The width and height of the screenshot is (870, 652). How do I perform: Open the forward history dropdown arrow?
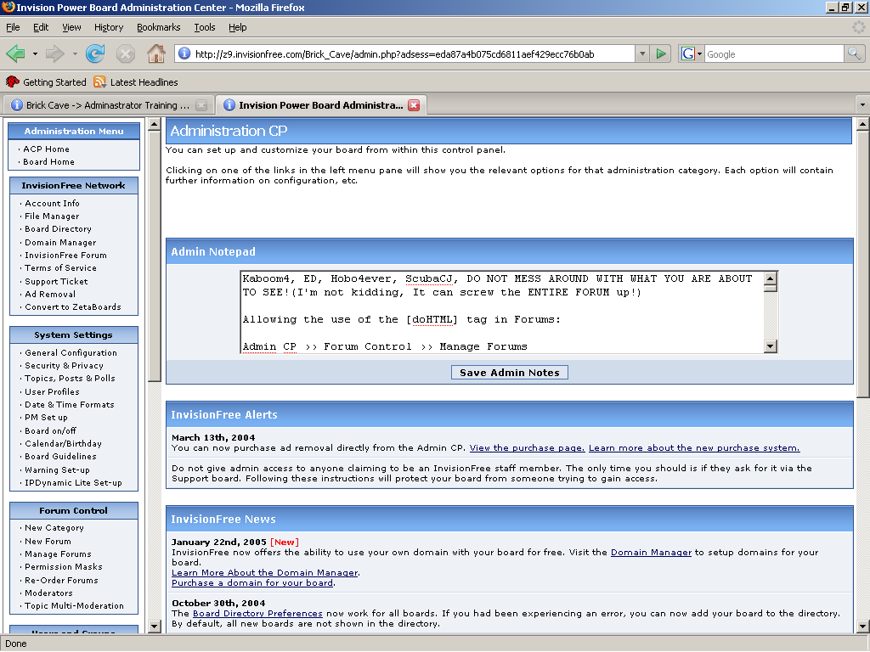75,53
